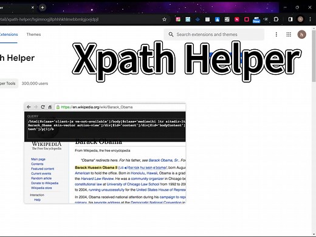Viewport: 316px width, 237px height.
Task: Open the pink and green extension icon
Action: click(x=178, y=19)
